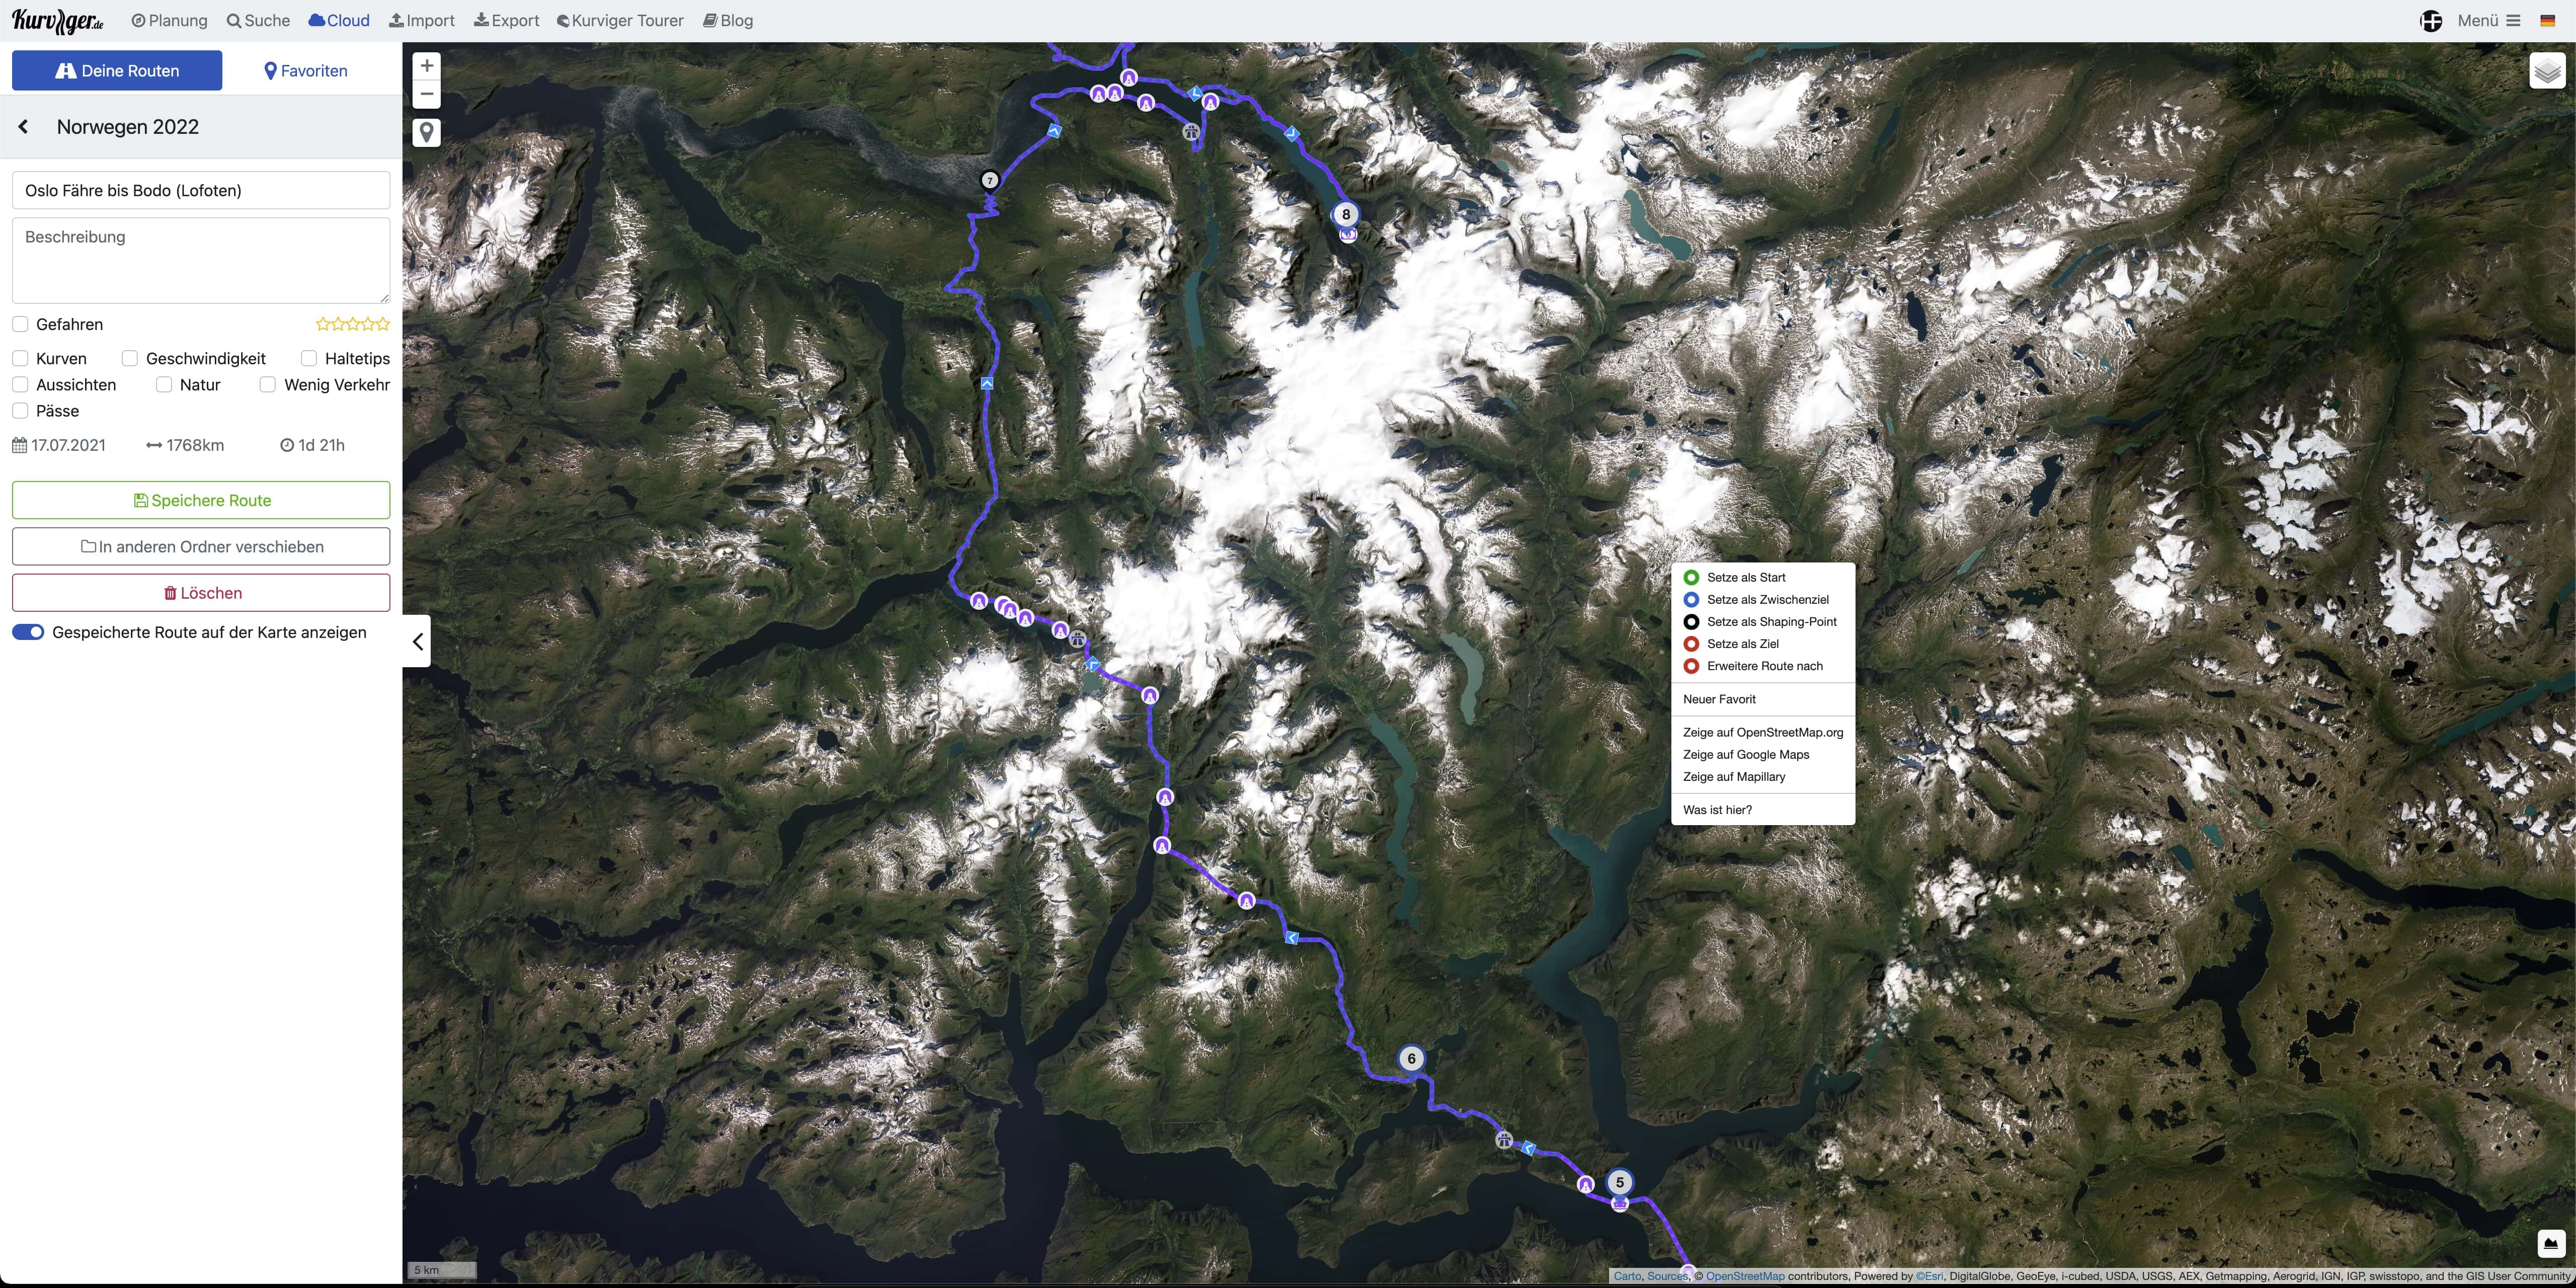The height and width of the screenshot is (1288, 2576).
Task: Click In anderen Ordner verschieben
Action: coord(201,546)
